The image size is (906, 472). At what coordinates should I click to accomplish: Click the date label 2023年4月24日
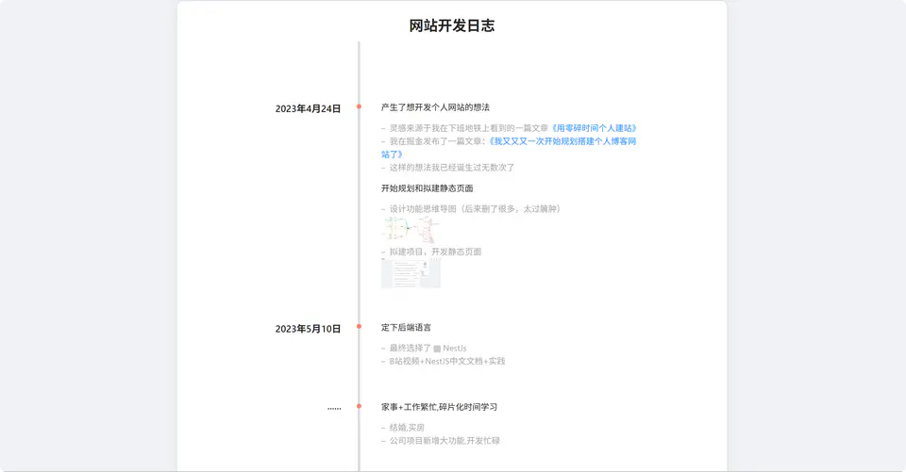click(x=308, y=108)
